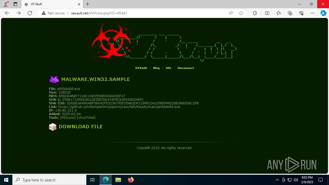Click the Disconnect link
Image resolution: width=329 pixels, height=185 pixels.
[x=186, y=68]
